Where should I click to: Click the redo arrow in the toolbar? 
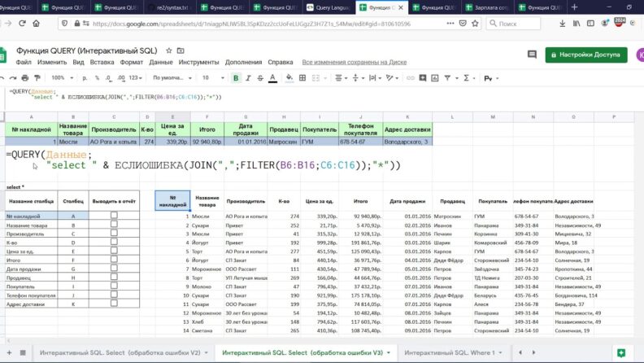click(13, 77)
